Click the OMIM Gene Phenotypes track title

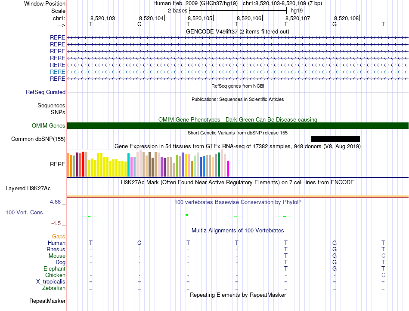238,119
